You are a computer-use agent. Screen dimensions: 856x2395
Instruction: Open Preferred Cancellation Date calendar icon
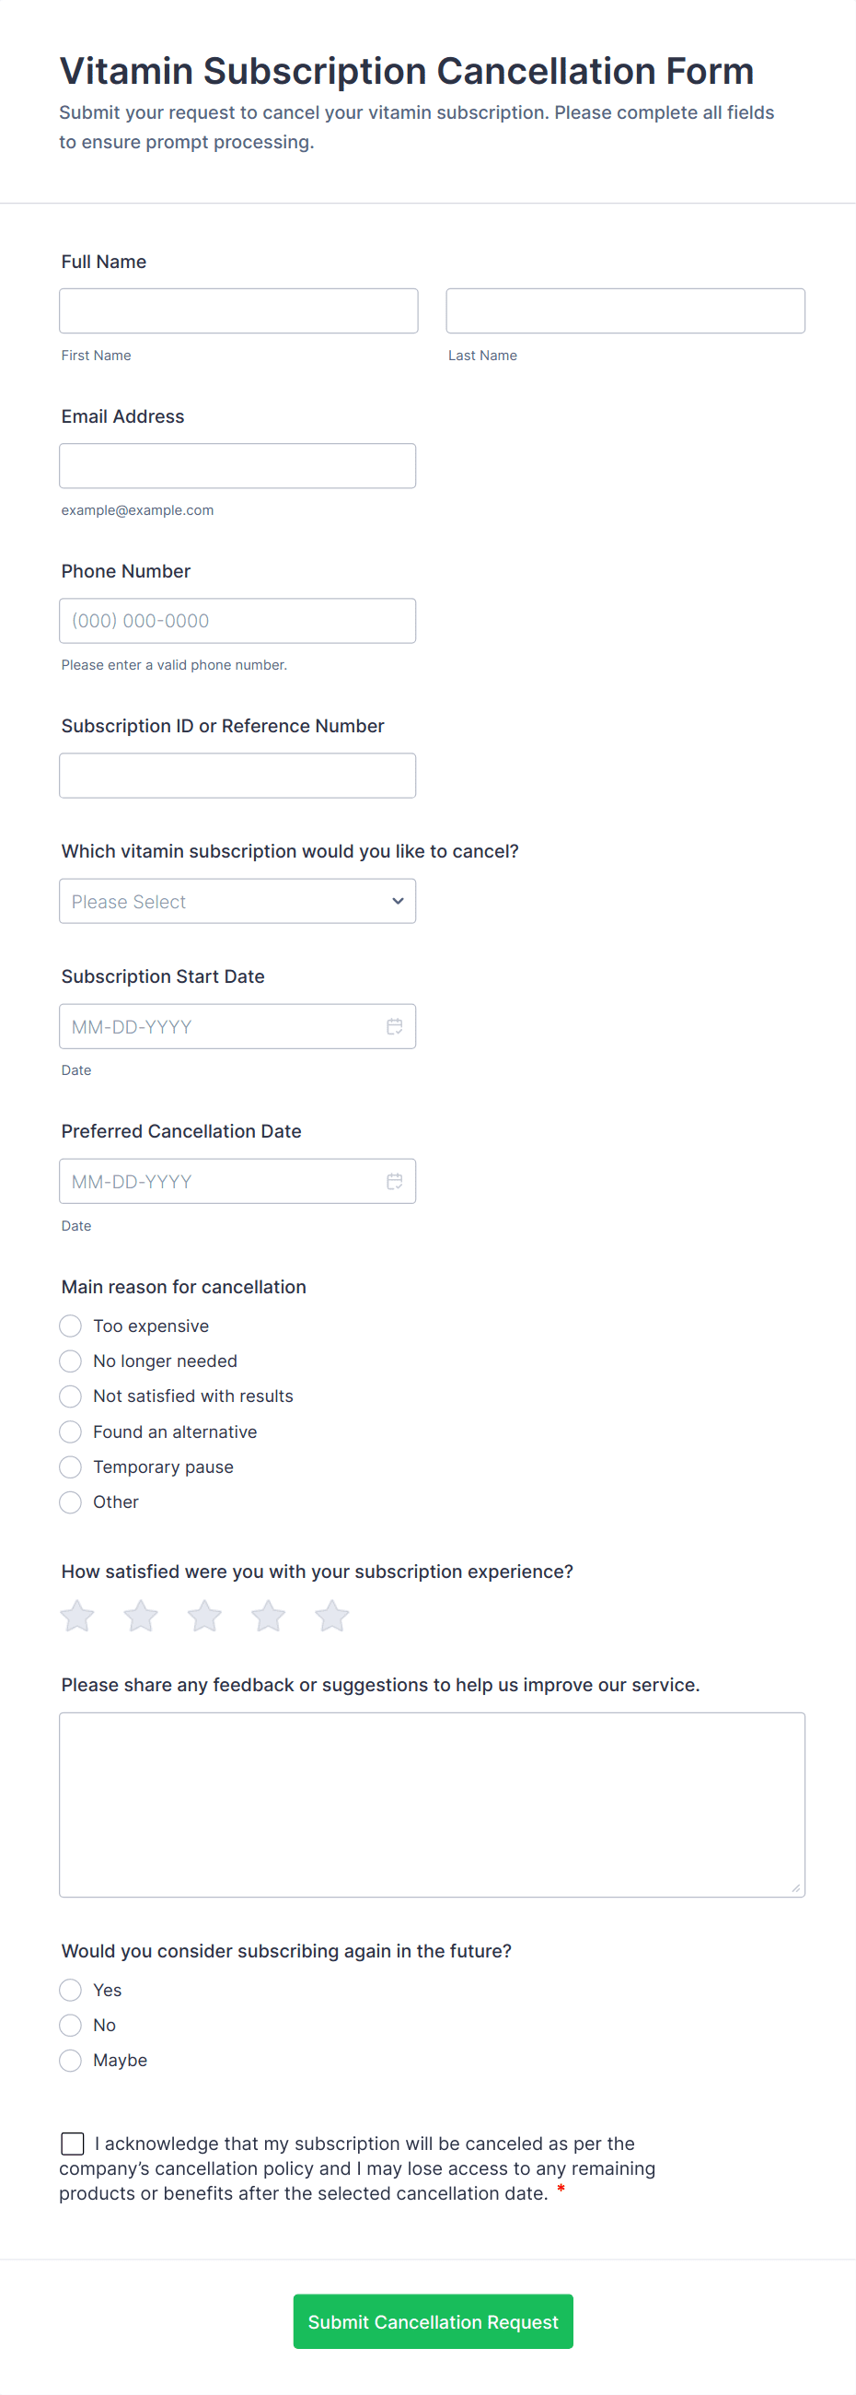coord(394,1181)
